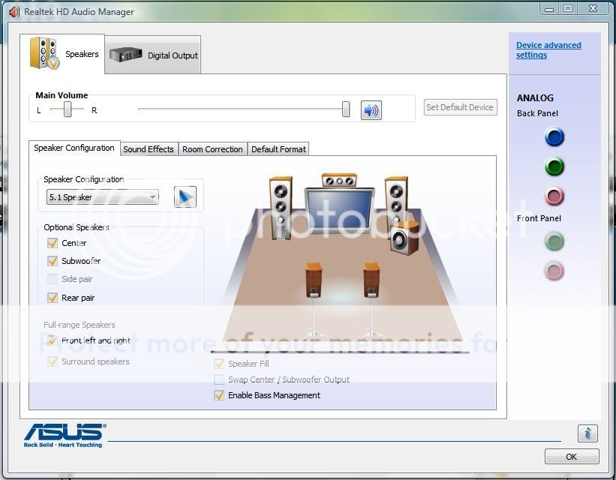
Task: Select the green back panel jack
Action: [x=554, y=166]
